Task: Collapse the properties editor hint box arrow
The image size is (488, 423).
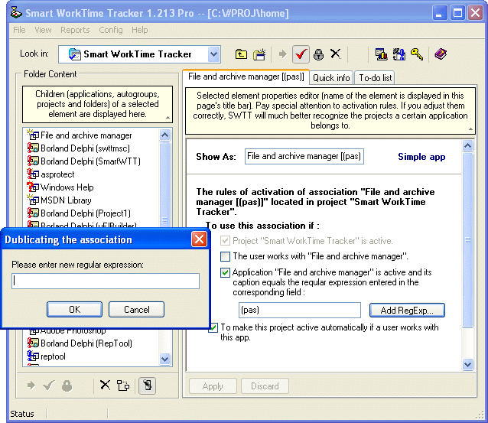Action: point(470,129)
